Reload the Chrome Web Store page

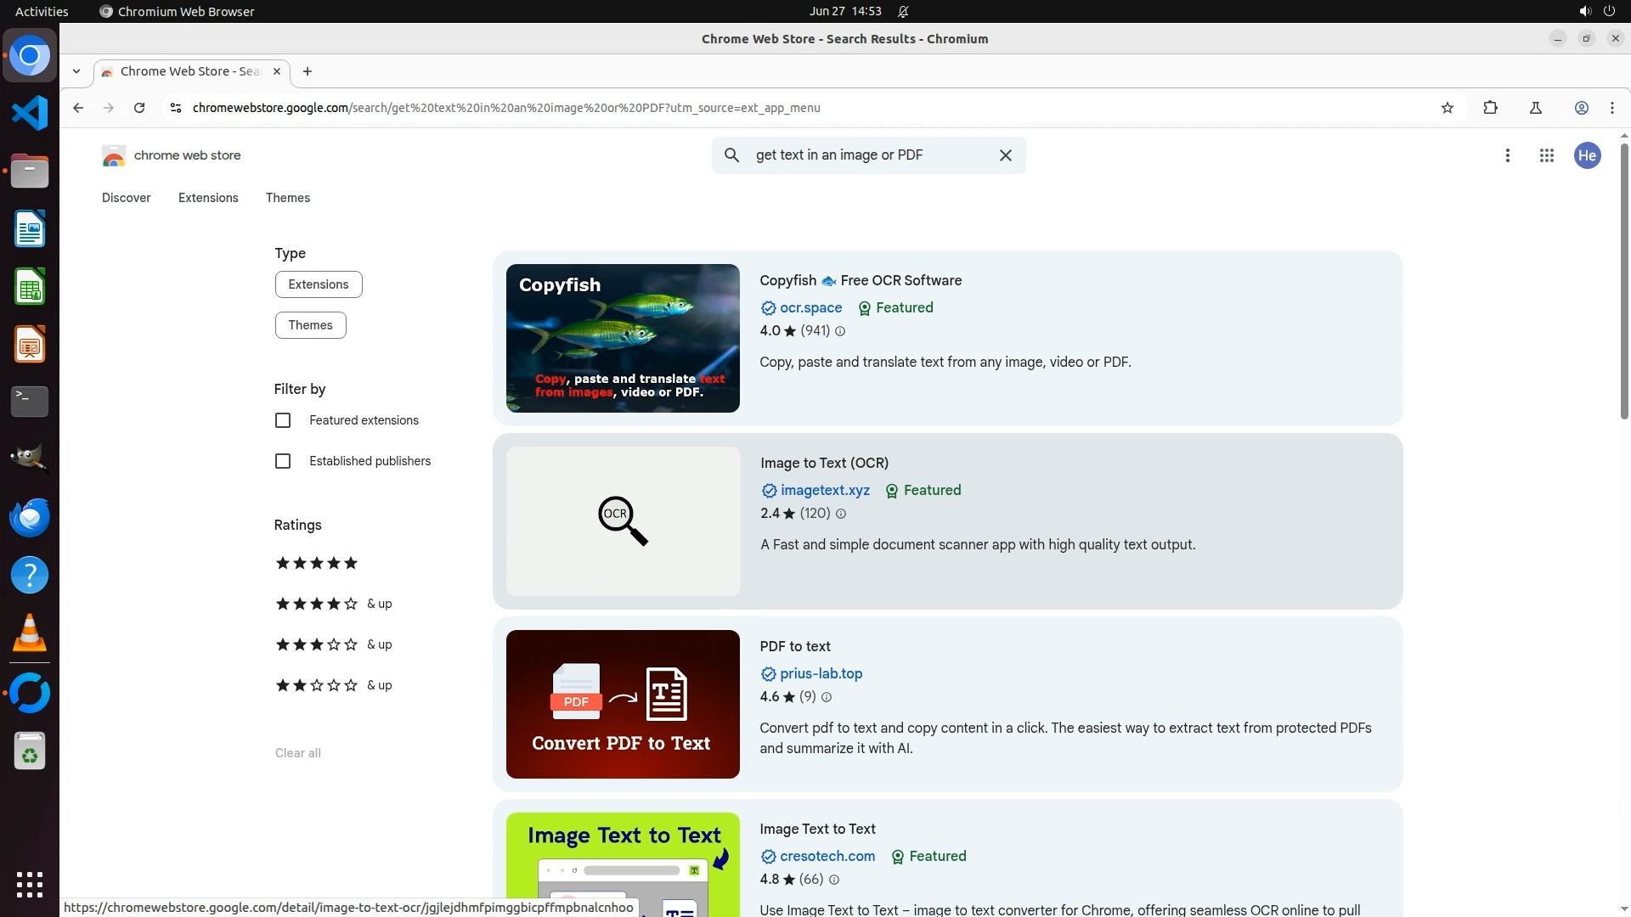click(x=139, y=108)
